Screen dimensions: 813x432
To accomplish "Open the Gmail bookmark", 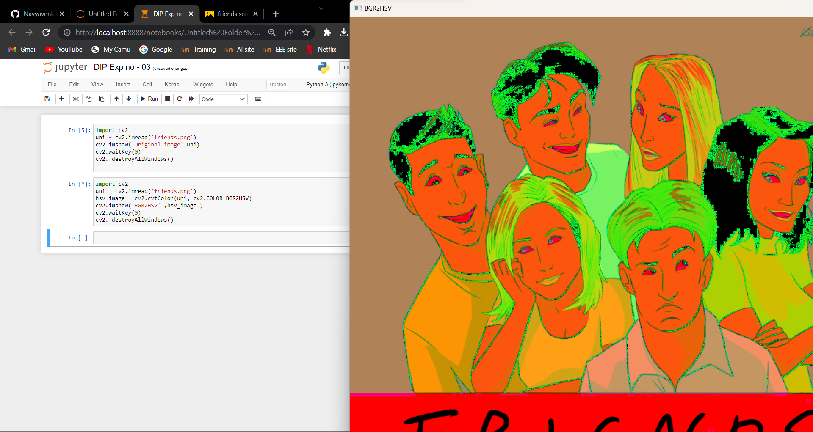I will 23,50.
